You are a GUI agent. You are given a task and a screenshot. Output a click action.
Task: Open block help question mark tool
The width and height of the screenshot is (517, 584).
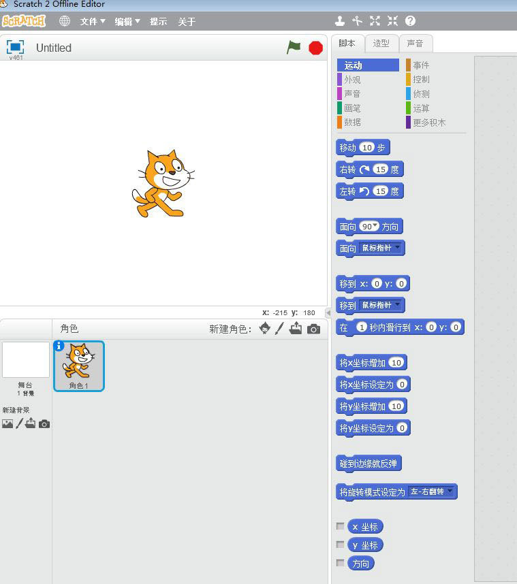410,21
